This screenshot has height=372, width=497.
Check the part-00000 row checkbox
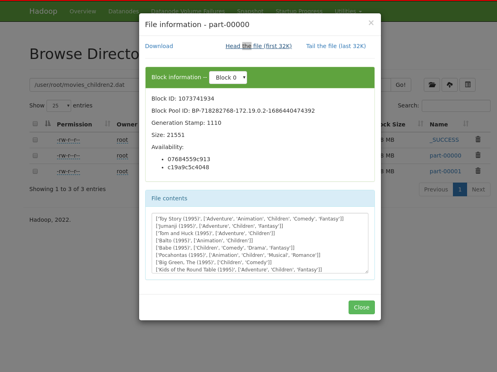[35, 156]
